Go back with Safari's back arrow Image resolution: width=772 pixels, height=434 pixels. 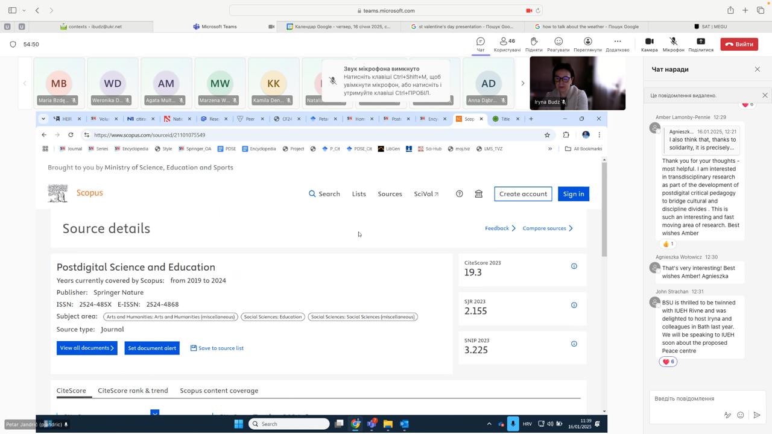point(37,10)
